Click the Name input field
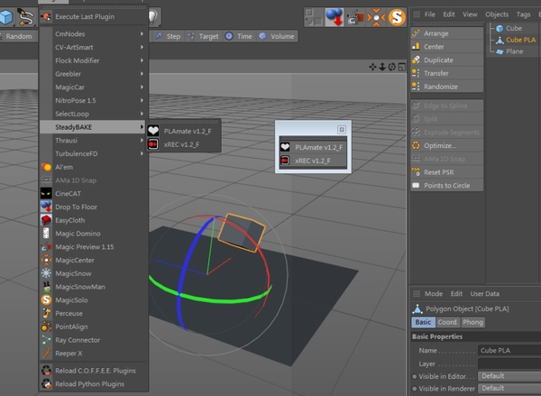Image resolution: width=541 pixels, height=396 pixels. (x=508, y=350)
